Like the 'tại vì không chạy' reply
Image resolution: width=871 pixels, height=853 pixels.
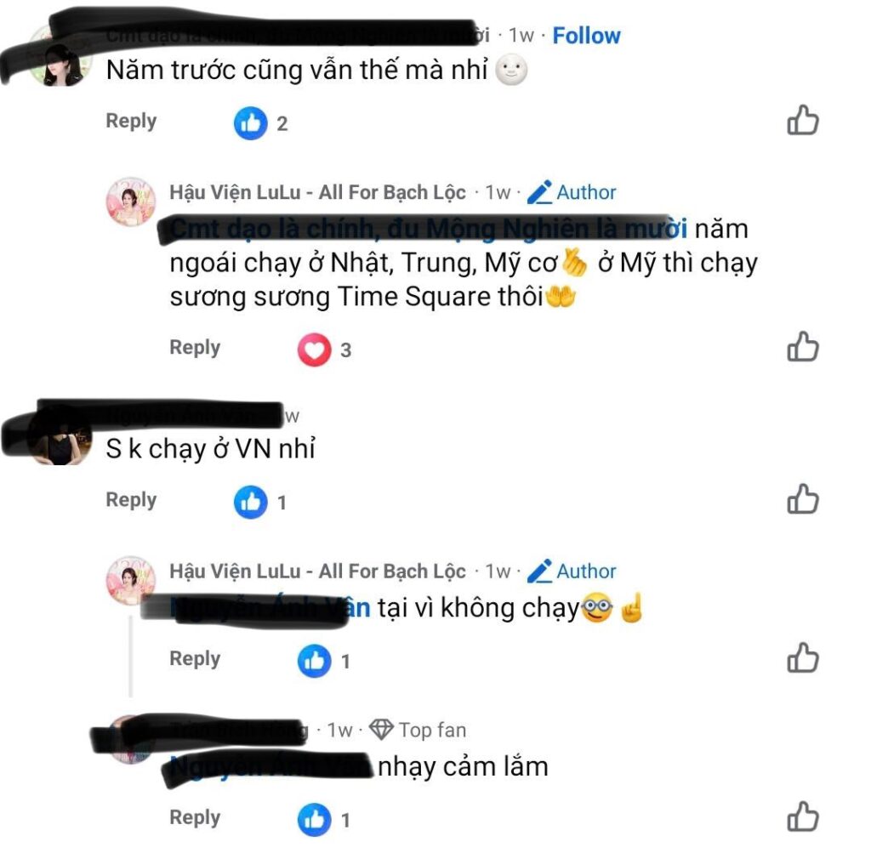tap(803, 658)
